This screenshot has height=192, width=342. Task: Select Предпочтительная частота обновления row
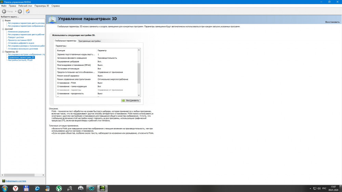(97, 72)
